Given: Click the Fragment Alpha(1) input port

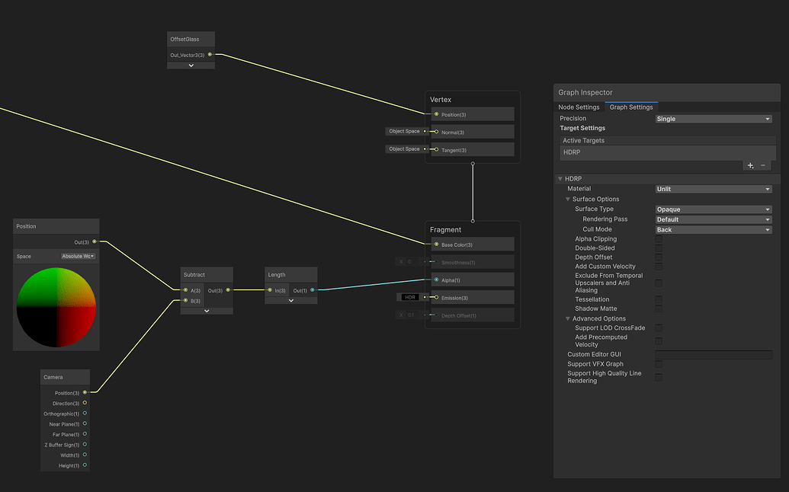Looking at the screenshot, I should [x=436, y=280].
